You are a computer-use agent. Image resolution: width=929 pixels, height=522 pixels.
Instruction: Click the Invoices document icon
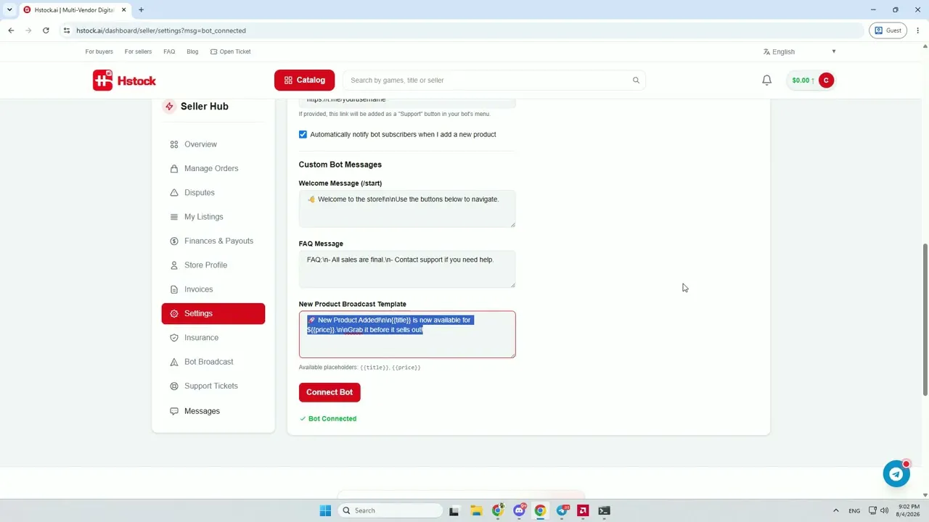point(174,289)
